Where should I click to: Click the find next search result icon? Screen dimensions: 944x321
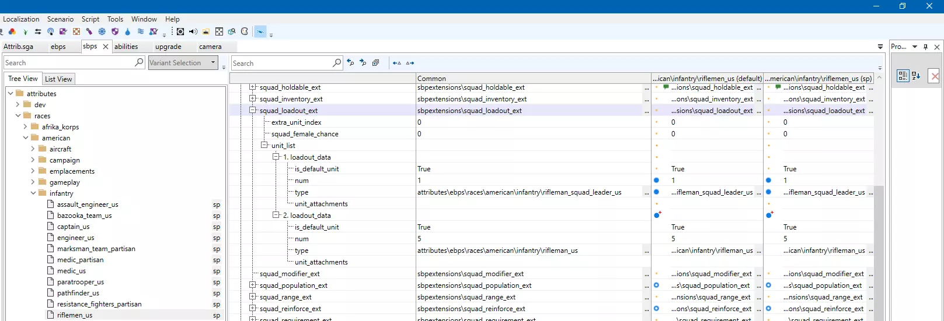[x=363, y=63]
